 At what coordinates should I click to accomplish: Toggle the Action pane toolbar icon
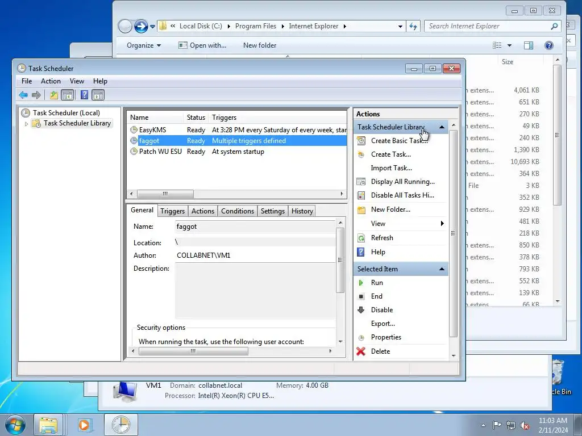coord(98,95)
